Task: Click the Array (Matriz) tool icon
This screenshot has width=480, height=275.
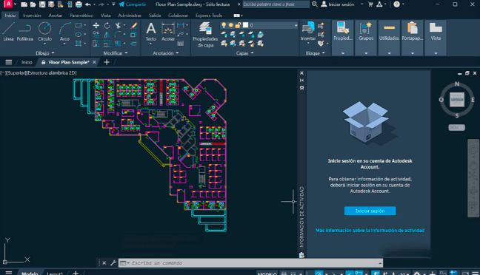Action: point(118,44)
